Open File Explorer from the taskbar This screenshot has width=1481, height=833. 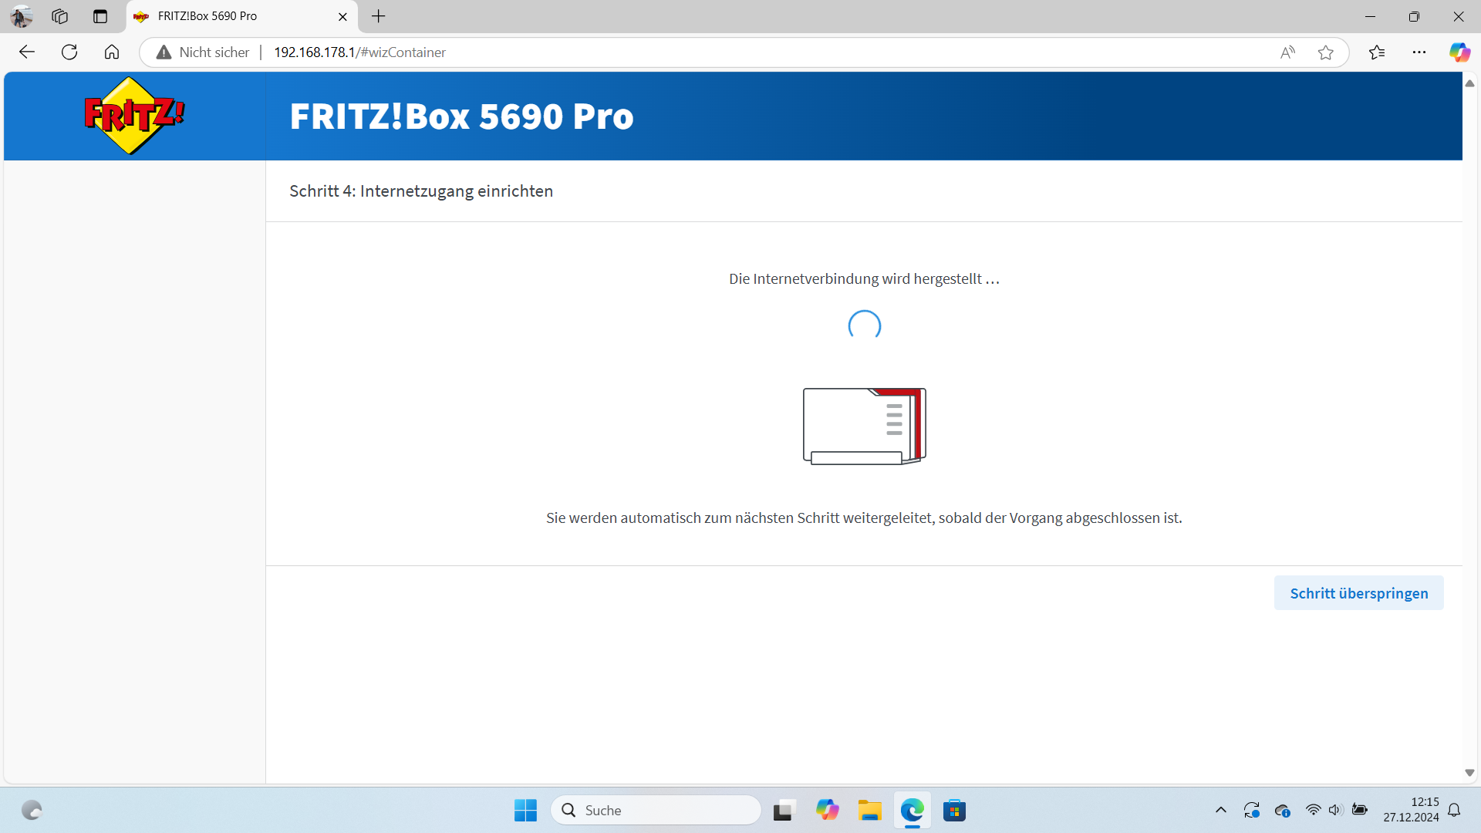coord(869,810)
